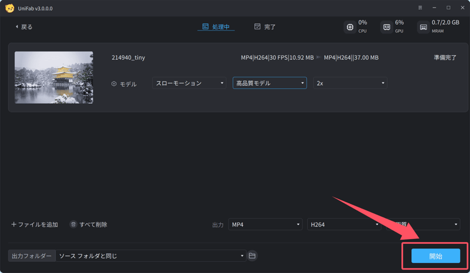Click the モデル icon in the file row

point(114,84)
